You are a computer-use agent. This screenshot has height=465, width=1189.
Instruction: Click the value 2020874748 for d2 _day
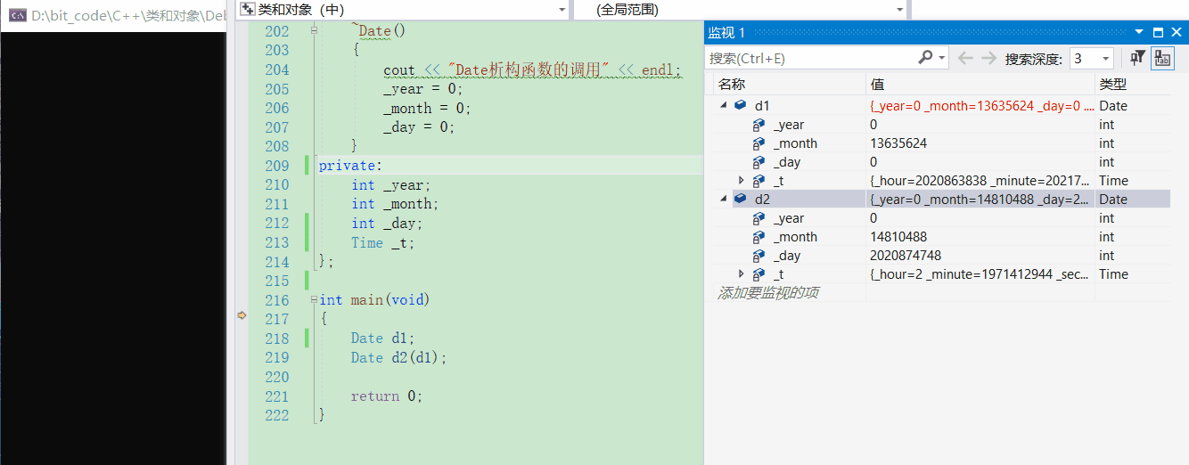point(906,256)
